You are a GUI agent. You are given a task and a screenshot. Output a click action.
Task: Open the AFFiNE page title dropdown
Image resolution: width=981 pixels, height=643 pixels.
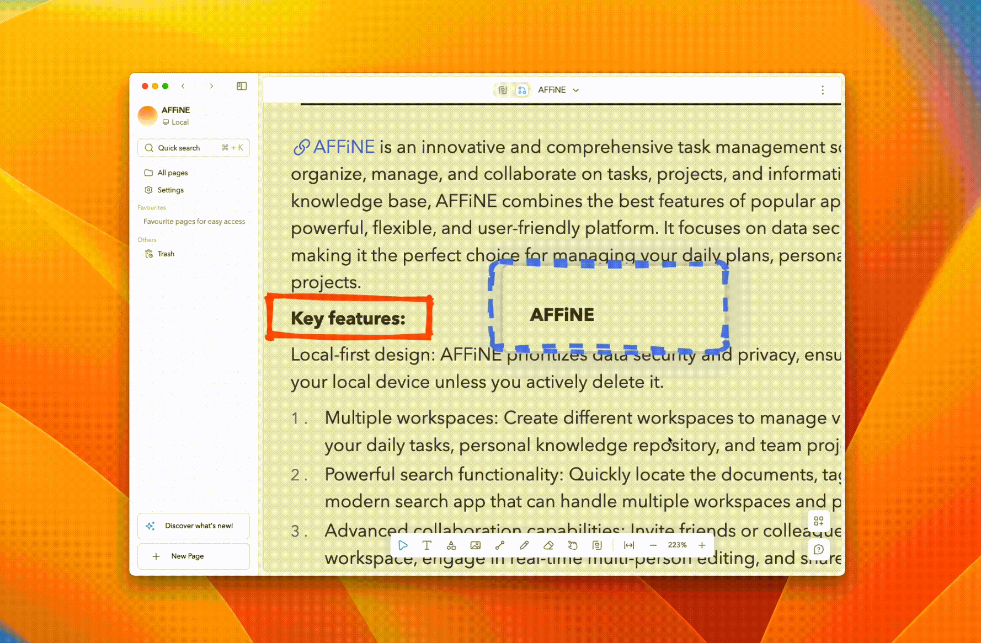point(558,90)
